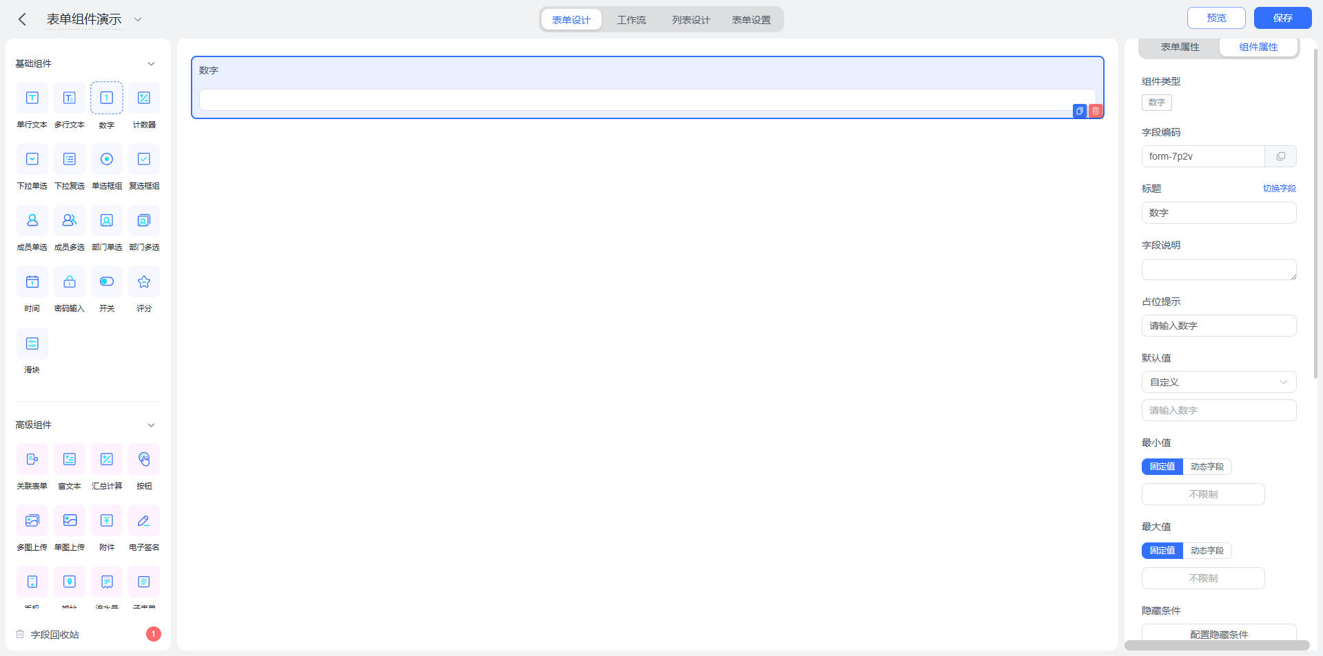Copy the field code form-7p2v
Screen dimensions: 1323x656
point(1280,156)
